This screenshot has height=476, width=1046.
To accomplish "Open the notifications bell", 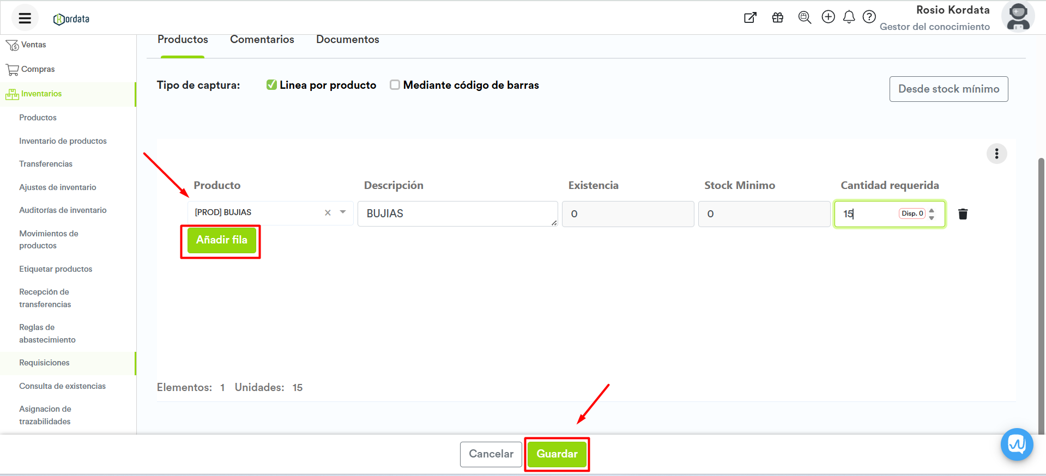I will point(849,17).
